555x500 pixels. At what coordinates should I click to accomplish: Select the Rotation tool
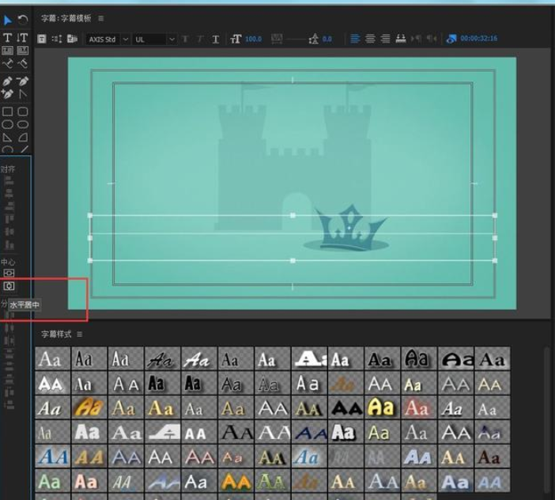(23, 20)
